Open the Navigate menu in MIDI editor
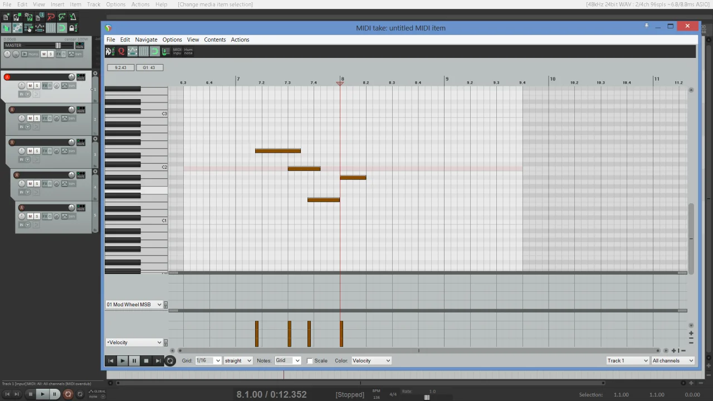 click(x=146, y=40)
